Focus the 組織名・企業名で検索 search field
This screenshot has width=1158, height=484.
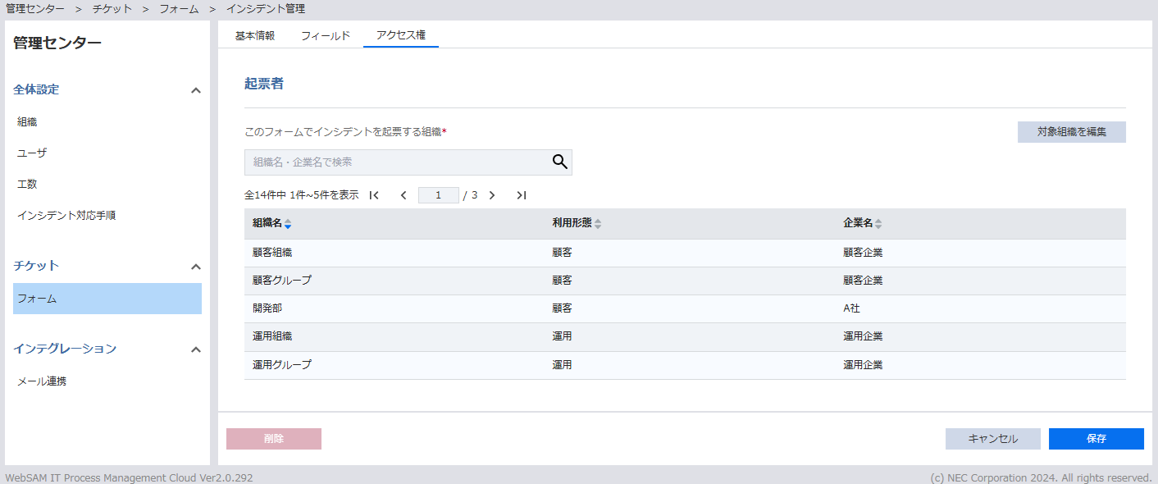point(397,162)
